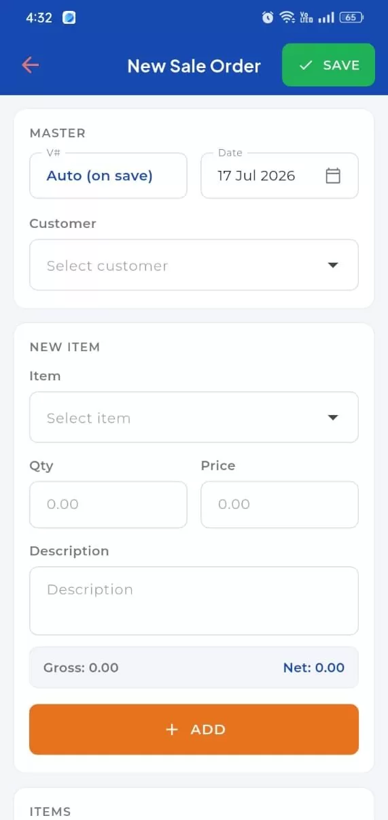Open the calendar icon in Date field
The height and width of the screenshot is (820, 388).
point(333,176)
